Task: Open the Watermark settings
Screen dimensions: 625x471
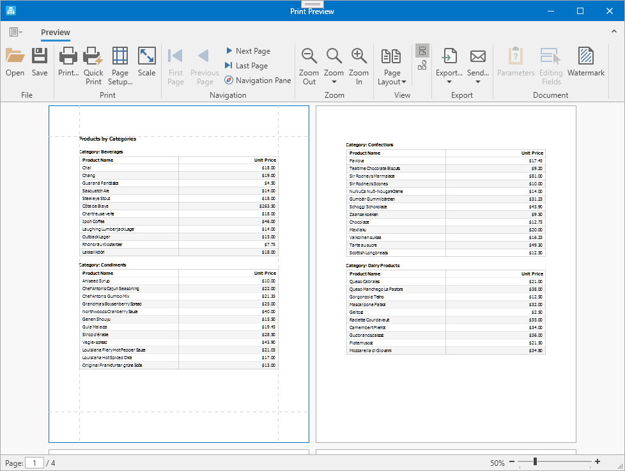Action: coord(586,62)
